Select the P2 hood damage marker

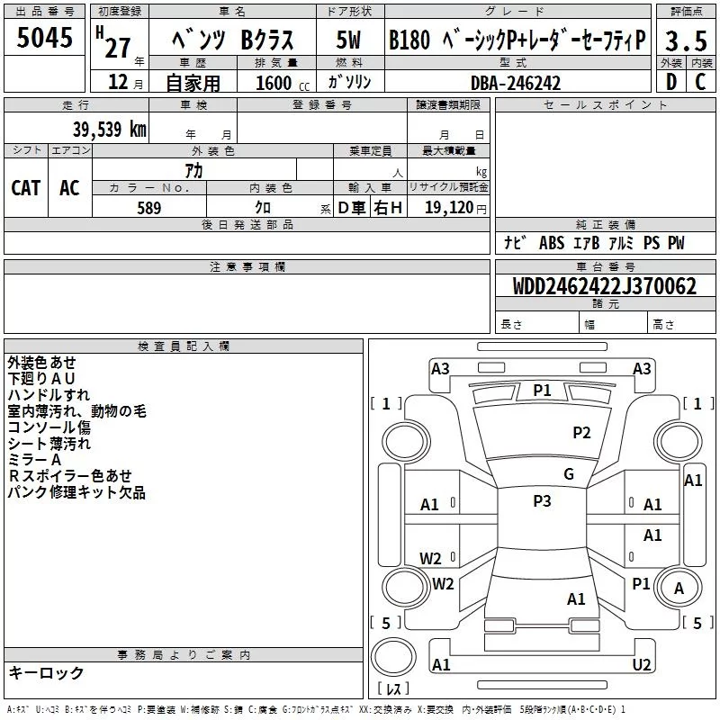pos(582,433)
